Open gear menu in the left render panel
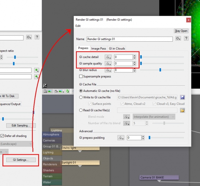Viewport: 200px width, 186px height. coord(29,37)
